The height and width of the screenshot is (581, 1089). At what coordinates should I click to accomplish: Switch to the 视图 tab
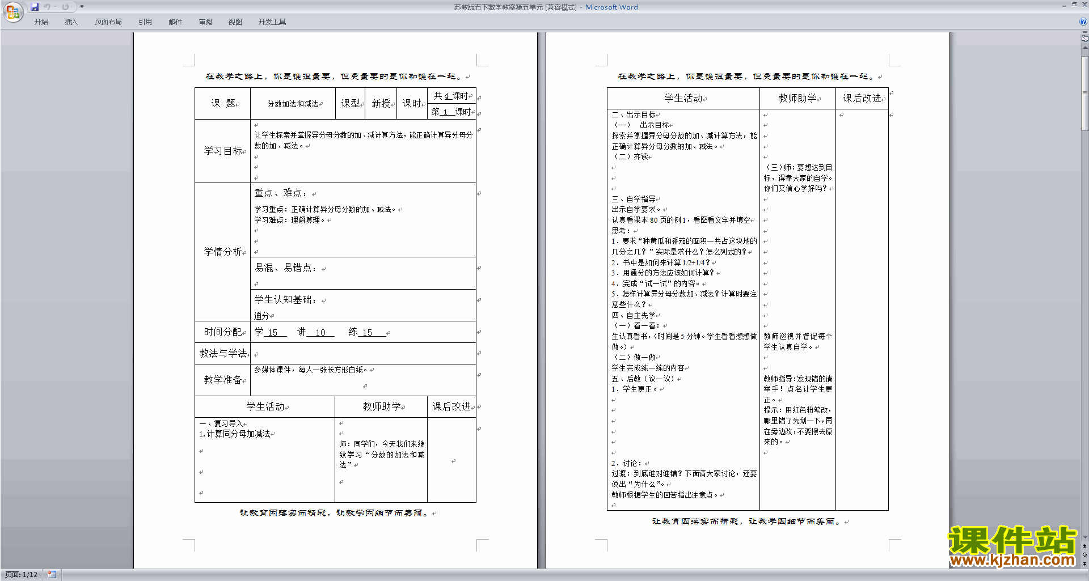click(235, 22)
